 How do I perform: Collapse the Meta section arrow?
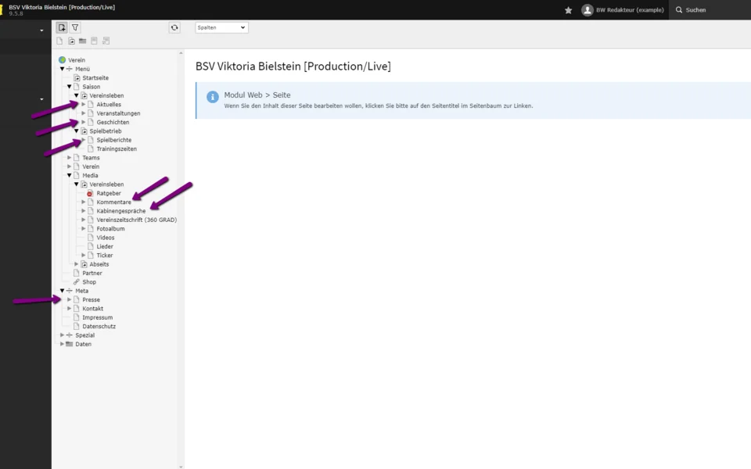tap(62, 291)
